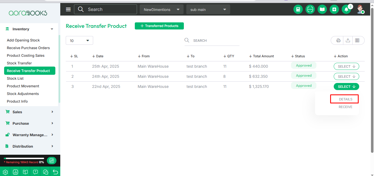Click the question help bubble icon
Image resolution: width=374 pixels, height=176 pixels.
click(35, 172)
